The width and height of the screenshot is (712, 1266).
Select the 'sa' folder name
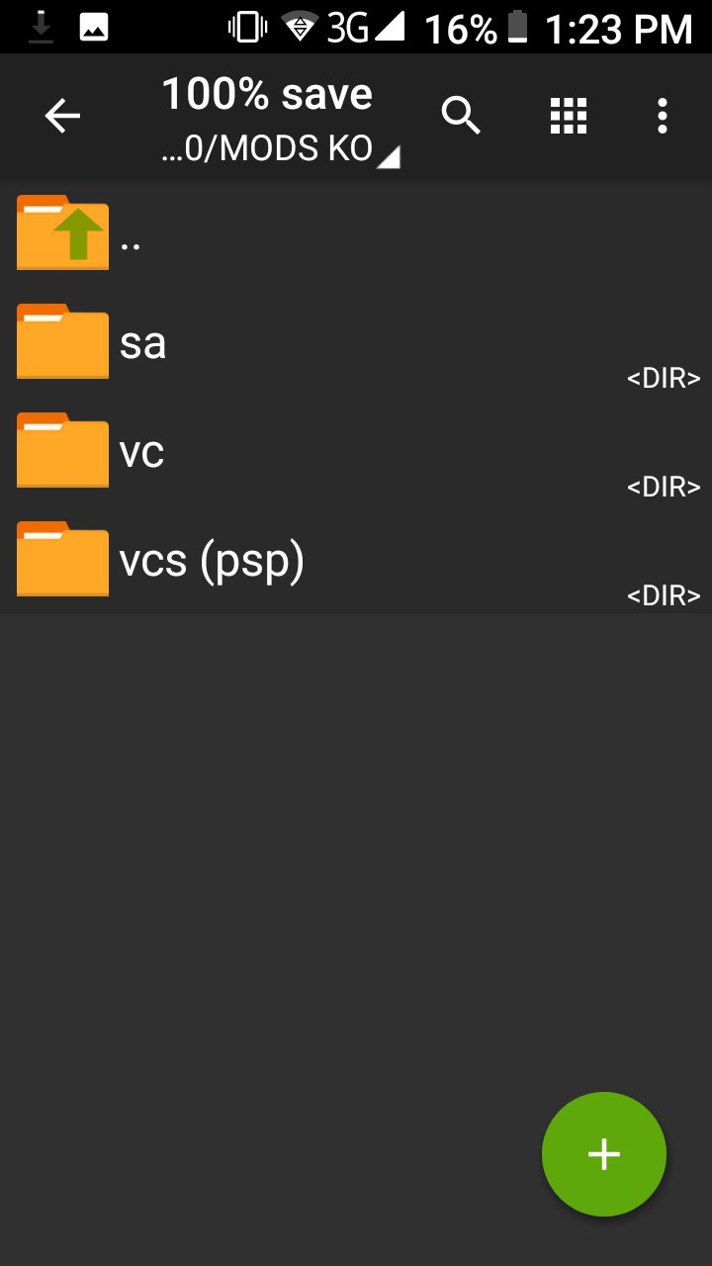[x=142, y=343]
